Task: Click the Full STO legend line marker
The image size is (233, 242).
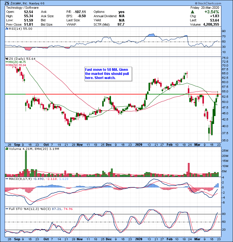Action: click(7, 209)
